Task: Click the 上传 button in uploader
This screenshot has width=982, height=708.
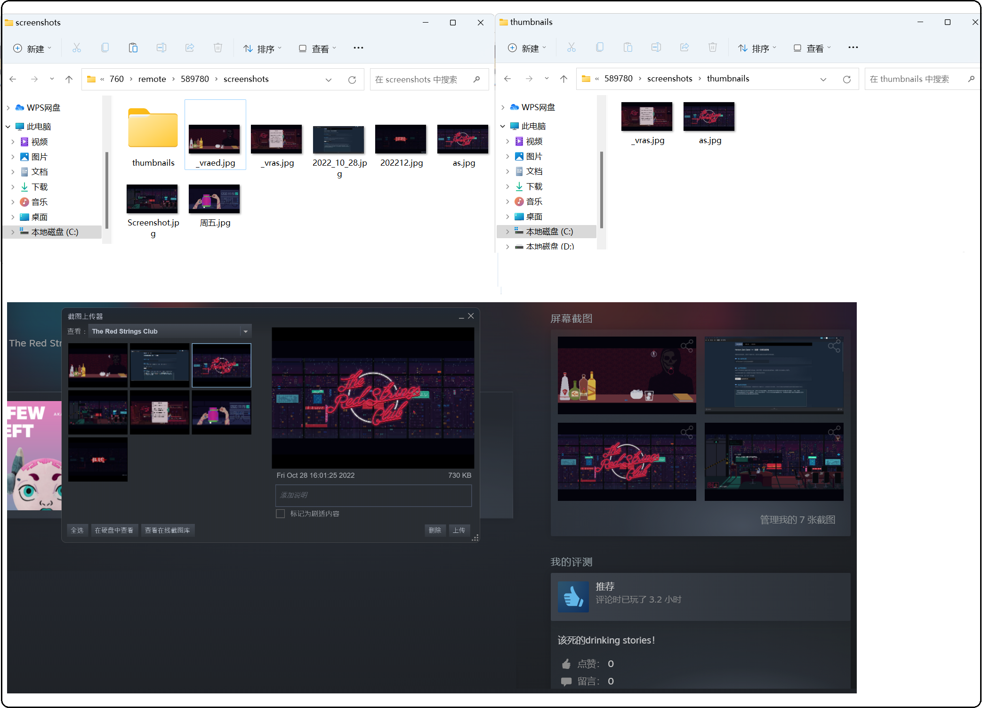Action: [459, 530]
